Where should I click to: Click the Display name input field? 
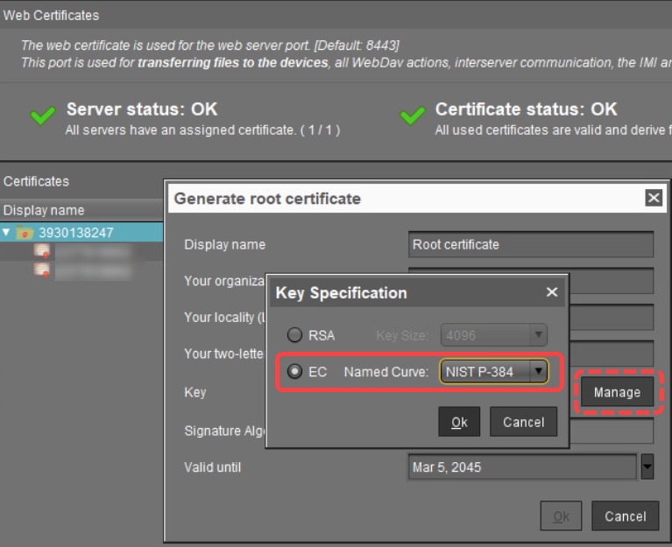click(531, 245)
